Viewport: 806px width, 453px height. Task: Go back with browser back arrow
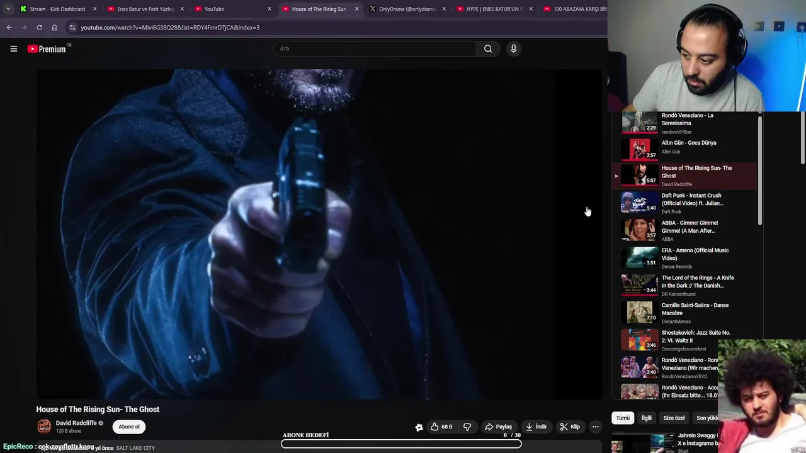pyautogui.click(x=9, y=28)
